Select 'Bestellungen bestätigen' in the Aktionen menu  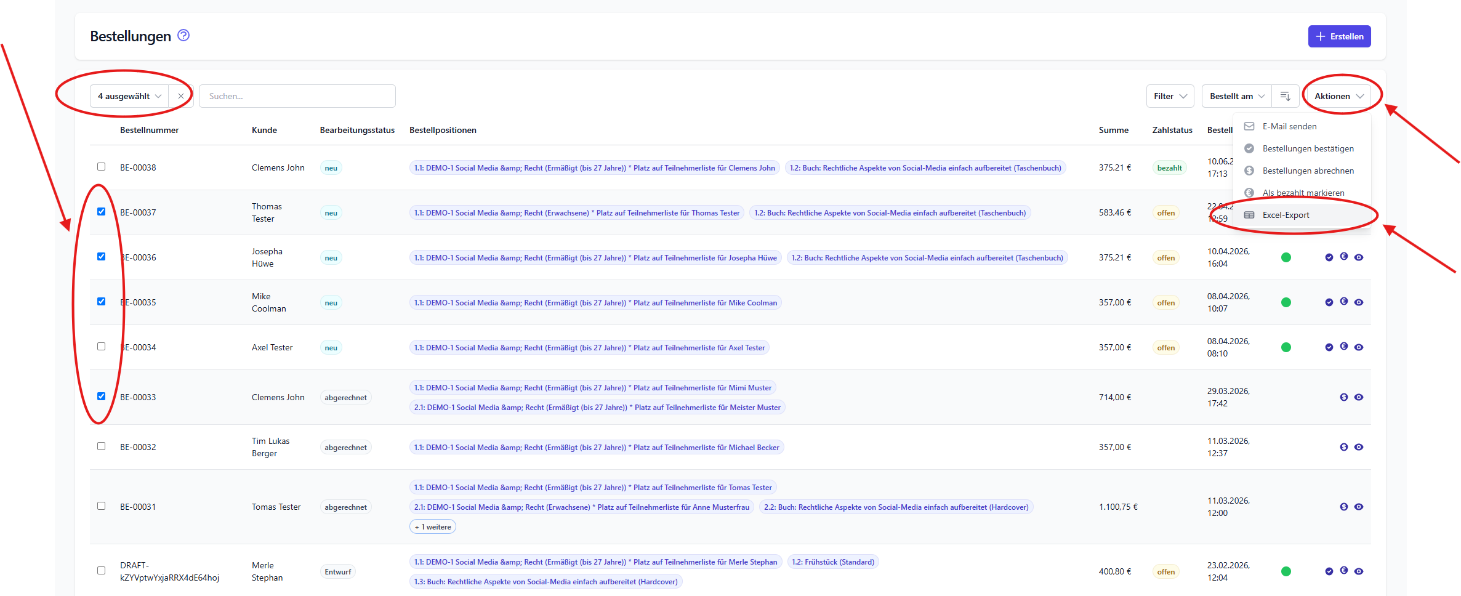pyautogui.click(x=1302, y=148)
